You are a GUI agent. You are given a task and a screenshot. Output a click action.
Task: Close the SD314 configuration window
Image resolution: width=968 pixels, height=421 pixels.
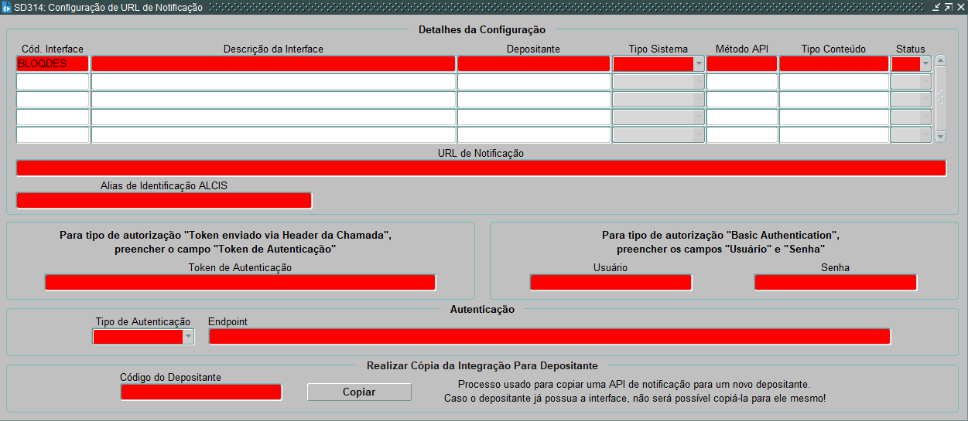[960, 7]
